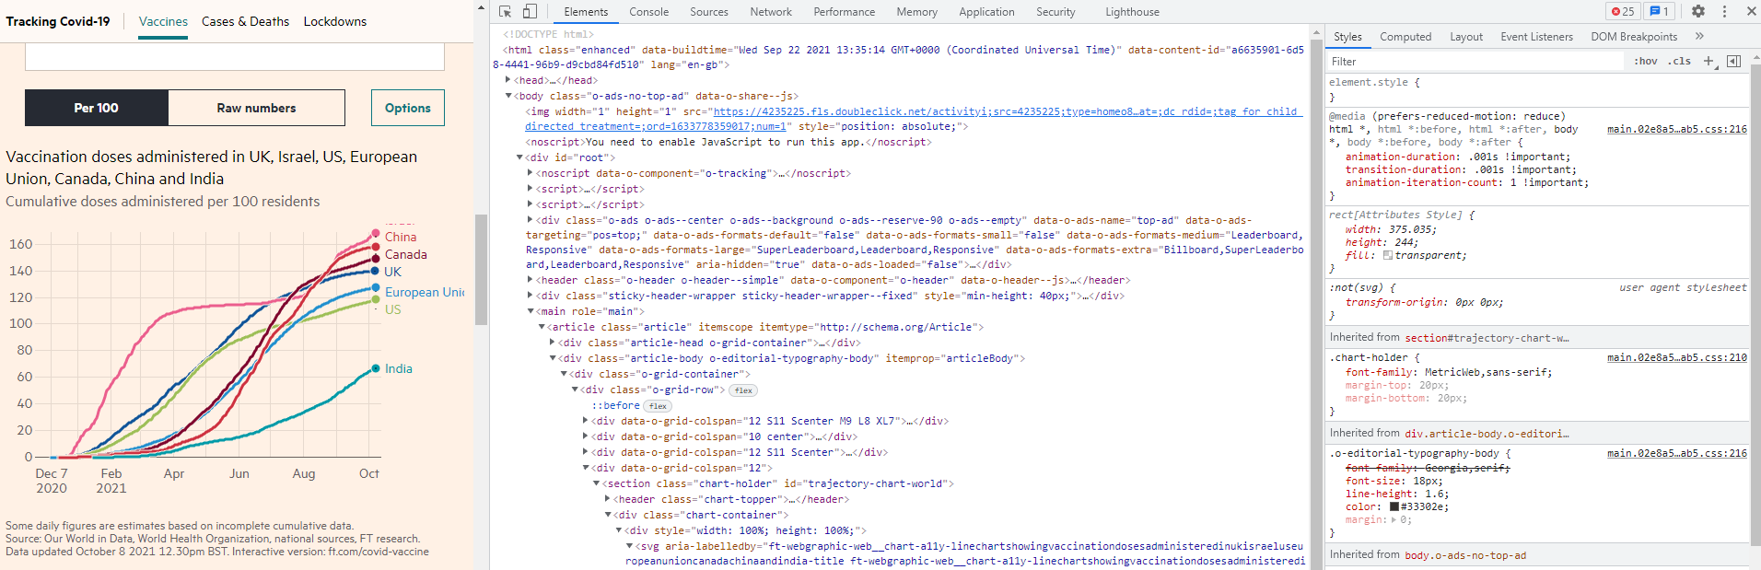The image size is (1761, 570).
Task: Expand the margin shorthand triangle
Action: click(x=1394, y=520)
